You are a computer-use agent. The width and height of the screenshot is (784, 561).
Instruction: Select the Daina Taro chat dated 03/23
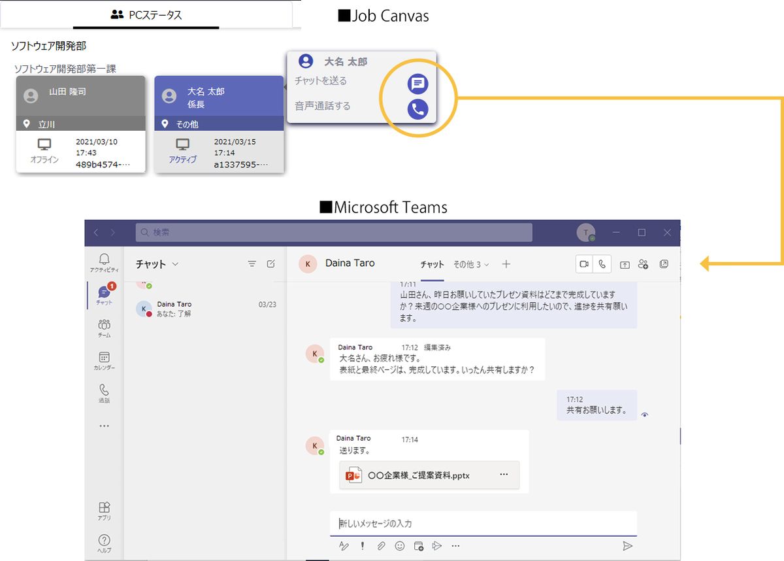tap(205, 309)
